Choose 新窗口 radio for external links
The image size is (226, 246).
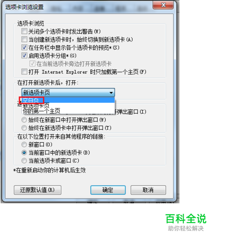[x=24, y=145]
